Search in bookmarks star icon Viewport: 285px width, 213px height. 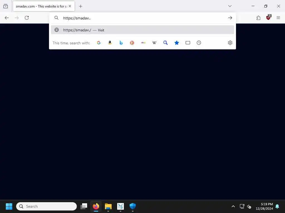[177, 43]
